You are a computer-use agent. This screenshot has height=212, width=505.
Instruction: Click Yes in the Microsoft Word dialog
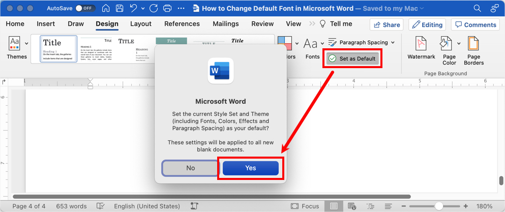tap(251, 168)
